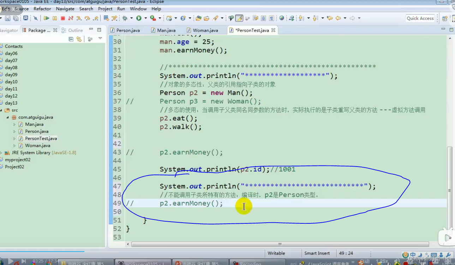Open Run icon dropdown arrow
The width and height of the screenshot is (455, 265).
(145, 18)
